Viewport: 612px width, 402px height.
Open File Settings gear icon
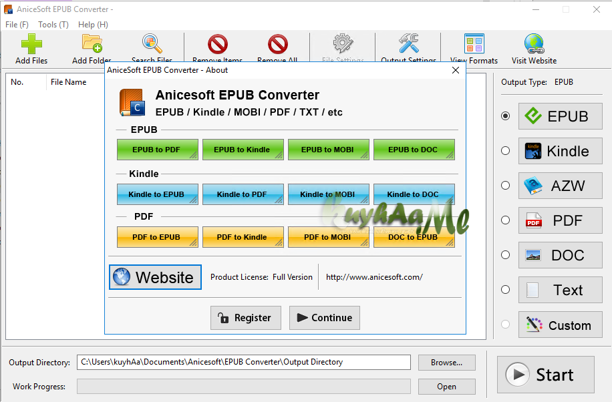pyautogui.click(x=343, y=43)
